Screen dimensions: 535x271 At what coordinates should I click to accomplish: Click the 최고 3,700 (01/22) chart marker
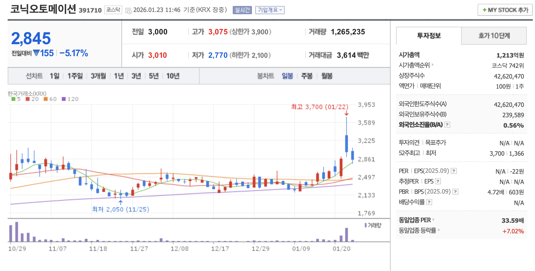pyautogui.click(x=320, y=107)
